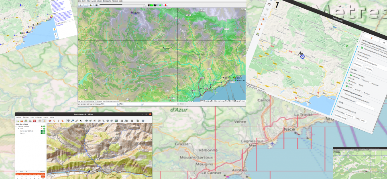Viewport: 387px width, 179px height.
Task: Click the range slider in top map toolbar
Action: [x=122, y=5]
